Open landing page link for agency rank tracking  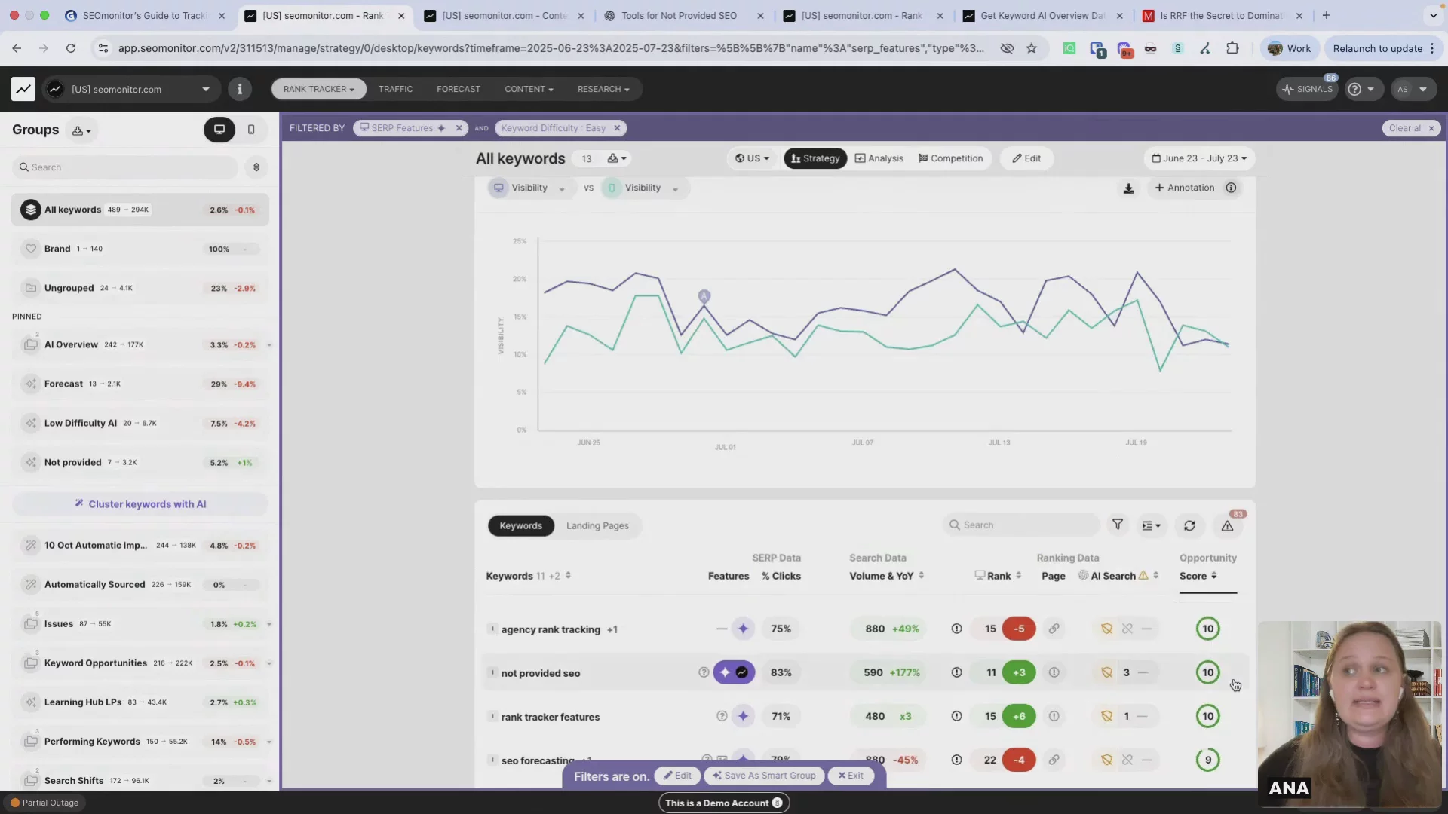[x=1054, y=629]
